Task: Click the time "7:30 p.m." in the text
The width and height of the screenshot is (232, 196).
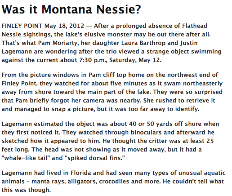Action: click(x=93, y=60)
